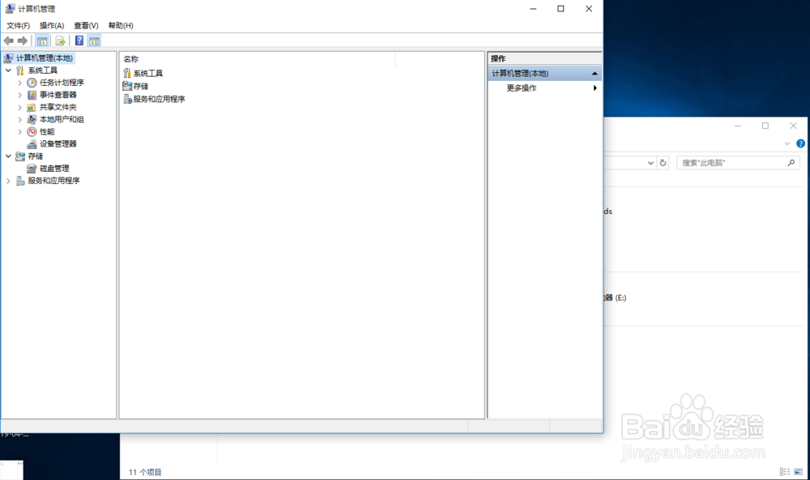Open 更多操作 submenu in Actions pane
810x480 pixels.
click(544, 88)
